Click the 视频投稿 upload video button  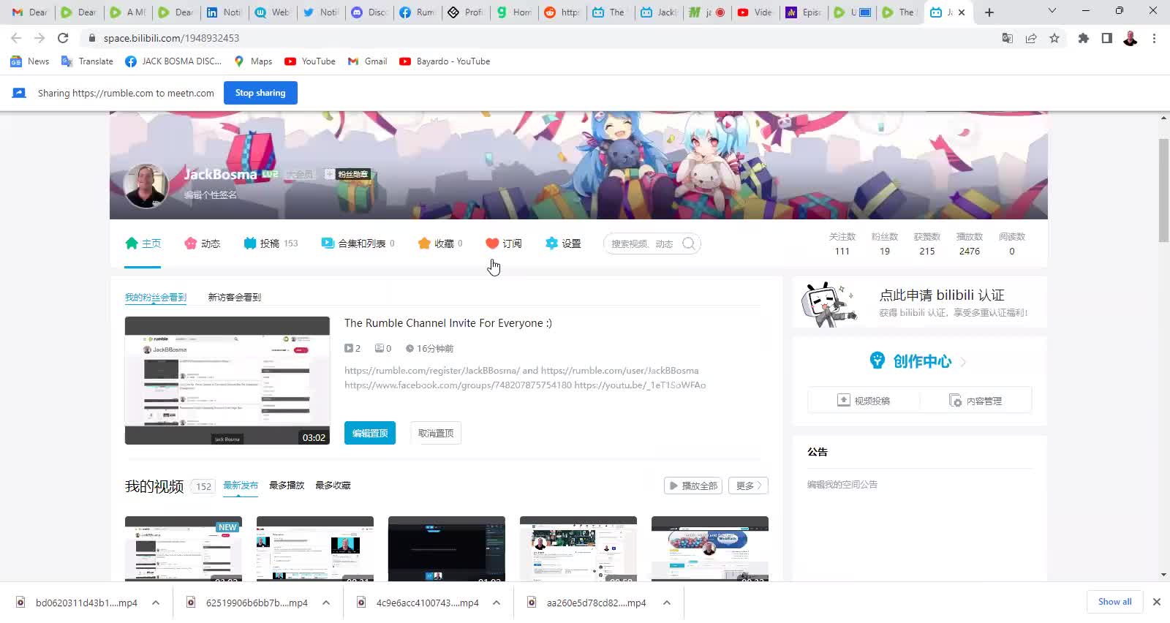point(864,401)
